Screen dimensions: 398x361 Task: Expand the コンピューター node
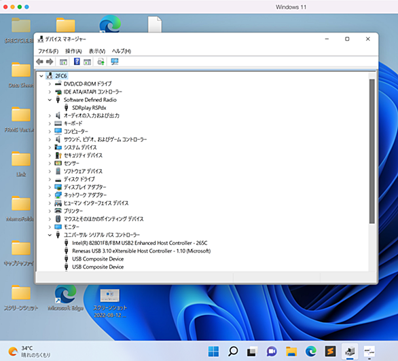click(50, 132)
